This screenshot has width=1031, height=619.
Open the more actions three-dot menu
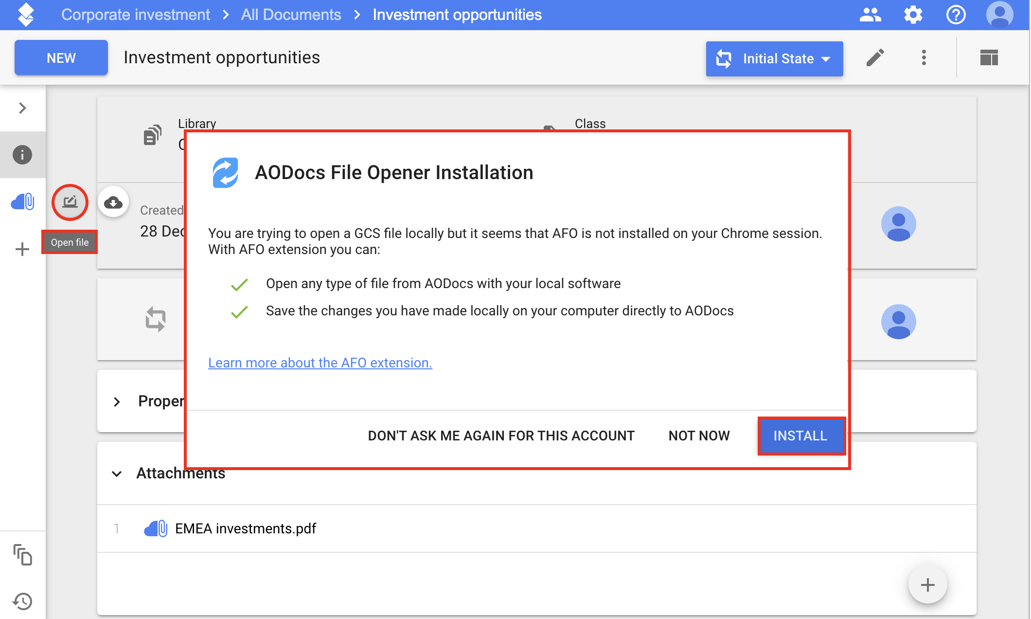[924, 58]
